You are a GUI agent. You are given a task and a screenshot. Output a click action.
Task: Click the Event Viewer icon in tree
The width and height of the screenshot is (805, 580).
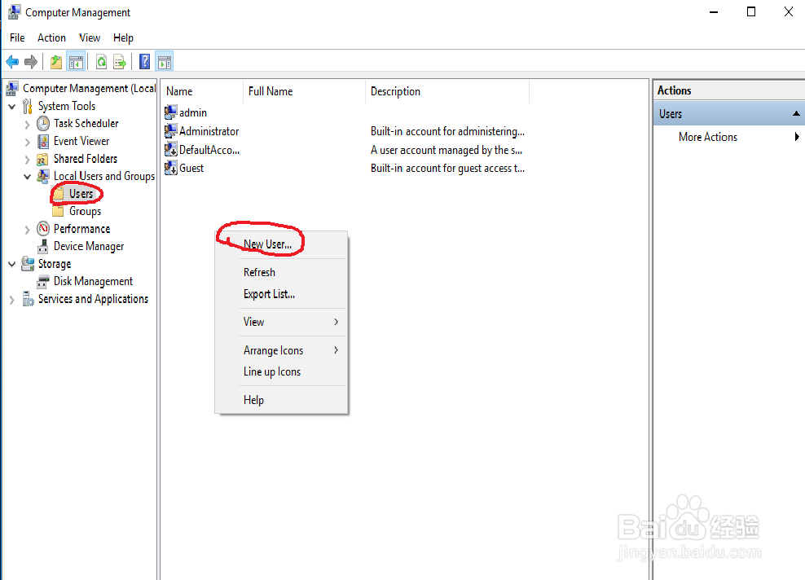pos(43,141)
